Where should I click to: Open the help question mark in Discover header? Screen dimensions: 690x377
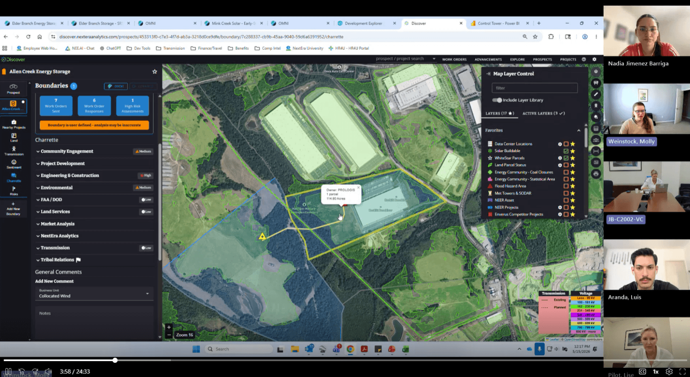point(584,59)
